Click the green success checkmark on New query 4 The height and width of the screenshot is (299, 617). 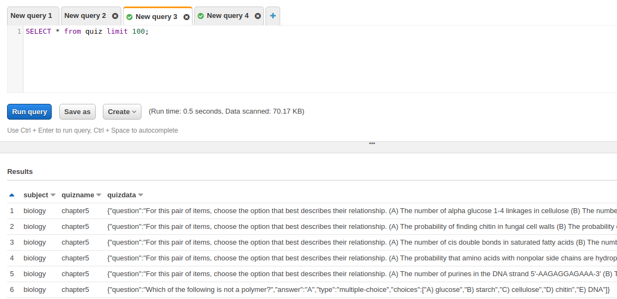pyautogui.click(x=201, y=16)
